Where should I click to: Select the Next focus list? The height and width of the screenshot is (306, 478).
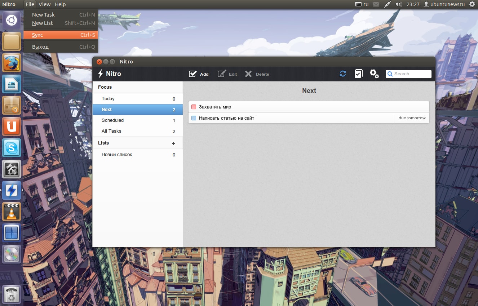138,110
